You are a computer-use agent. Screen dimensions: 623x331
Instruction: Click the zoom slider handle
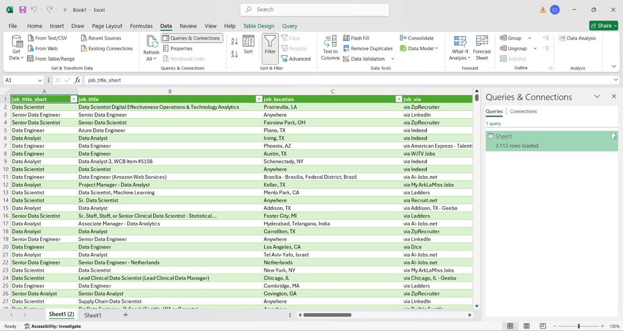[x=579, y=326]
